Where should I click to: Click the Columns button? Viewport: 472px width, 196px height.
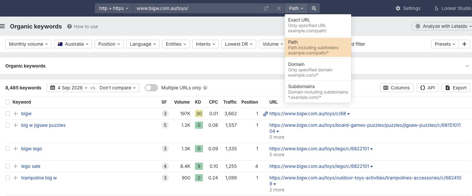pos(397,88)
